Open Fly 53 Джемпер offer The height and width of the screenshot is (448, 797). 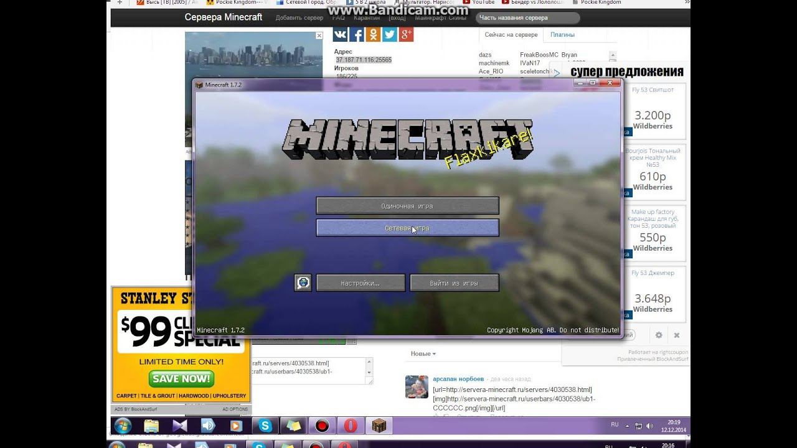[x=653, y=295]
